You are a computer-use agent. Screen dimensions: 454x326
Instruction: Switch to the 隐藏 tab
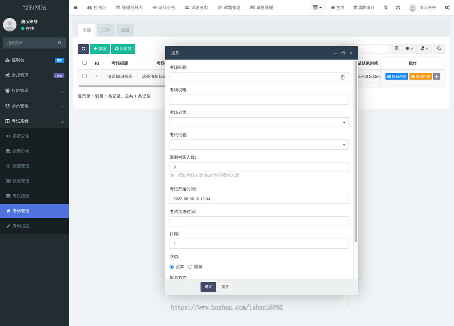[x=125, y=30]
